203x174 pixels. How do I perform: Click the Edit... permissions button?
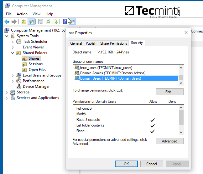[169, 92]
